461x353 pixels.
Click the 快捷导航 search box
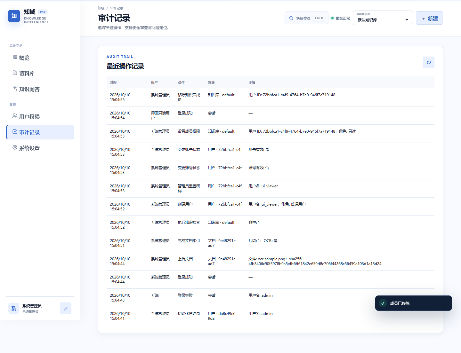[306, 18]
